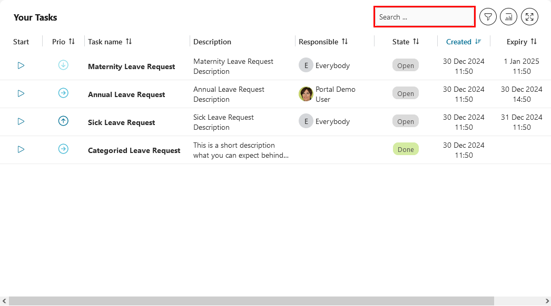The image size is (551, 306).
Task: Click the Created column header label
Action: coord(459,42)
